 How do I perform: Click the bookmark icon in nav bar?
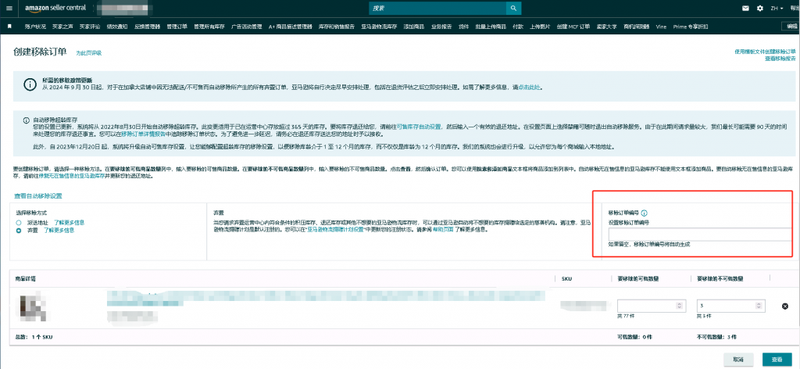9,26
